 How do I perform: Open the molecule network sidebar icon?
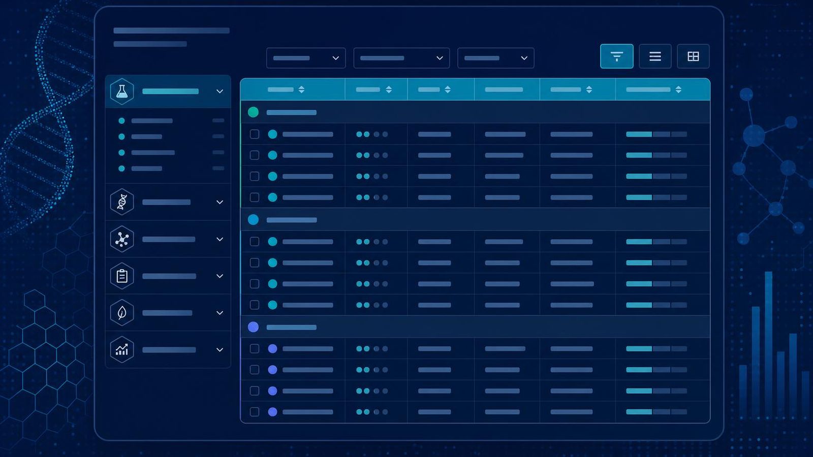pos(122,239)
